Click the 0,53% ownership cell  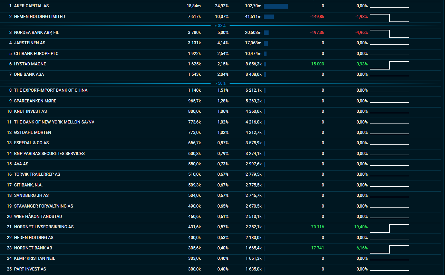point(223,238)
